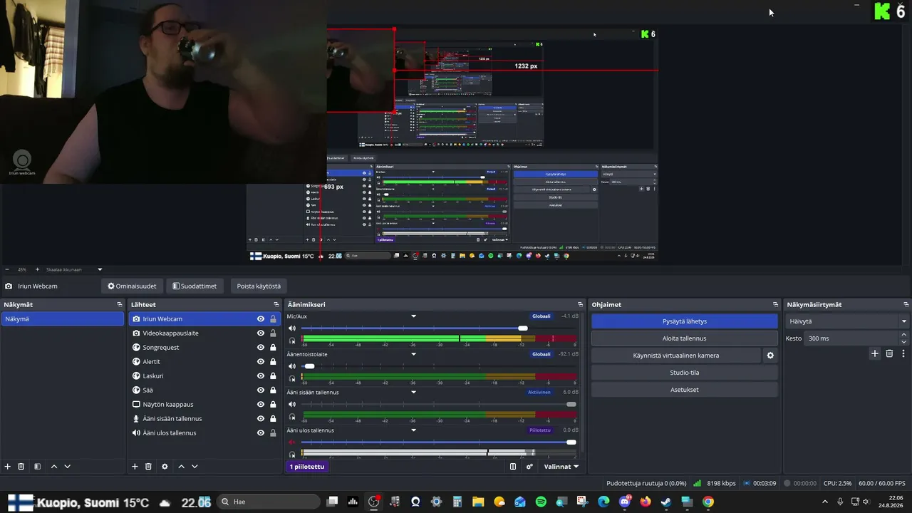This screenshot has height=513, width=912.
Task: Click the Mic/Aux volume slider handle
Action: (523, 328)
